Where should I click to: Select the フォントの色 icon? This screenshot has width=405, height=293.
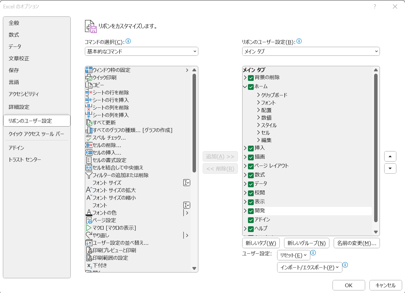point(89,213)
